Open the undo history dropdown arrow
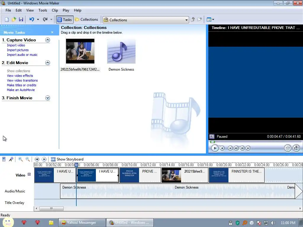The width and height of the screenshot is (303, 227). point(38,20)
